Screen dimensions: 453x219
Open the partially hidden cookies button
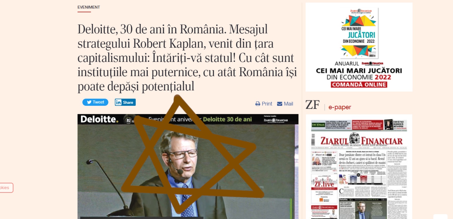coord(6,188)
